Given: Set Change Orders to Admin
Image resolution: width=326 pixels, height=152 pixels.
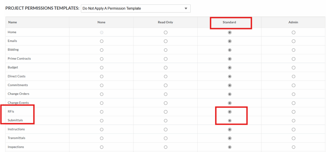Looking at the screenshot, I should (x=293, y=94).
